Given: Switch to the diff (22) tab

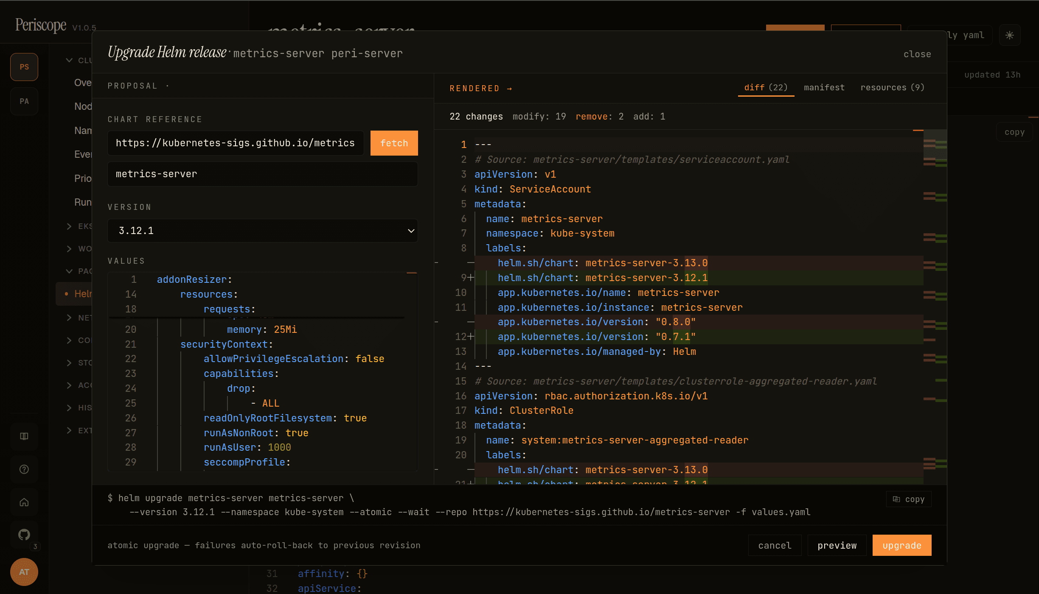Looking at the screenshot, I should point(766,88).
